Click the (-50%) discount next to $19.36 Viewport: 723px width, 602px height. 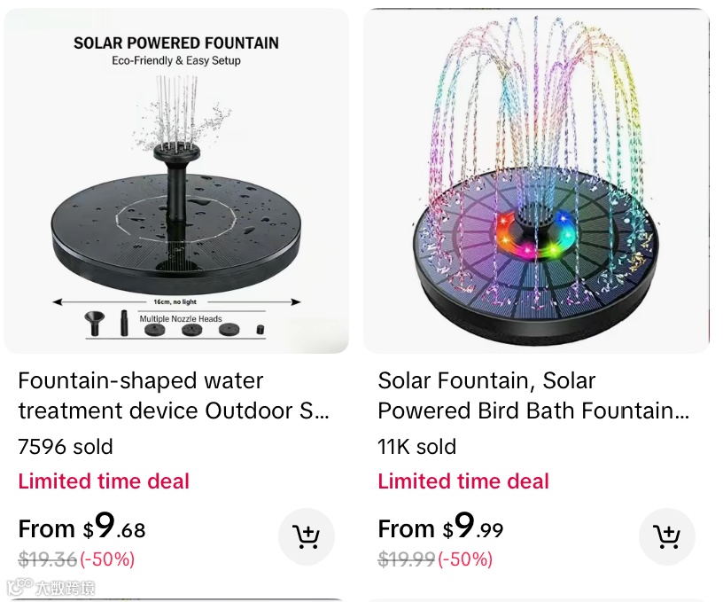(x=107, y=559)
